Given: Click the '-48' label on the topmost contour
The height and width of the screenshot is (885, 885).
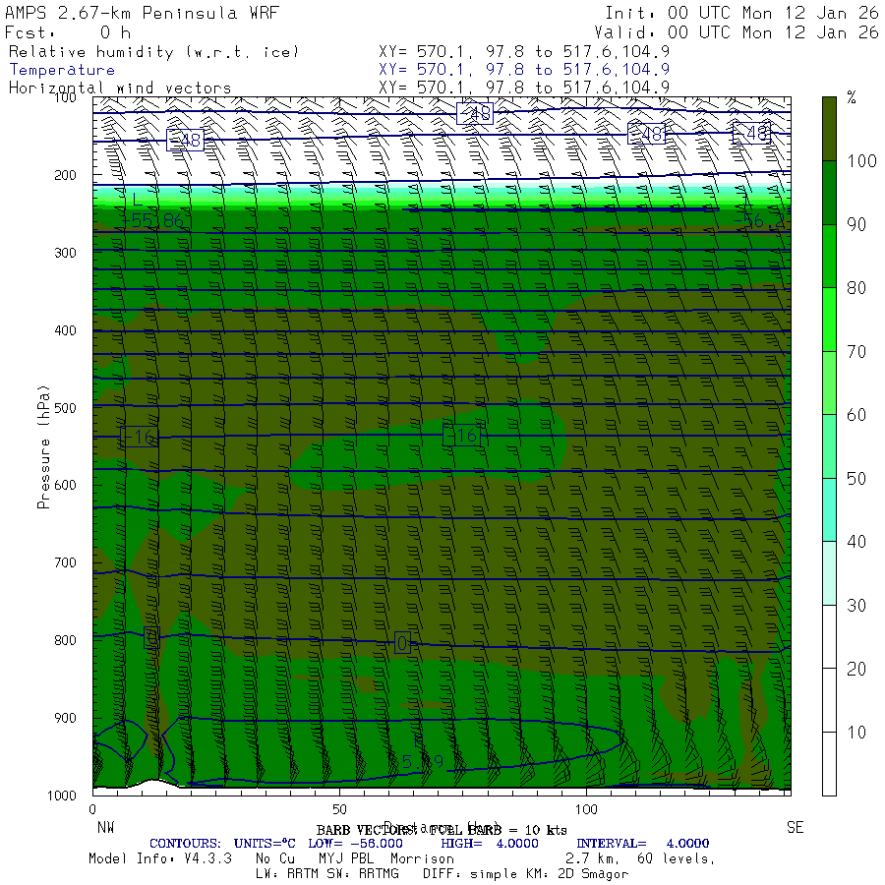Looking at the screenshot, I should coord(475,113).
